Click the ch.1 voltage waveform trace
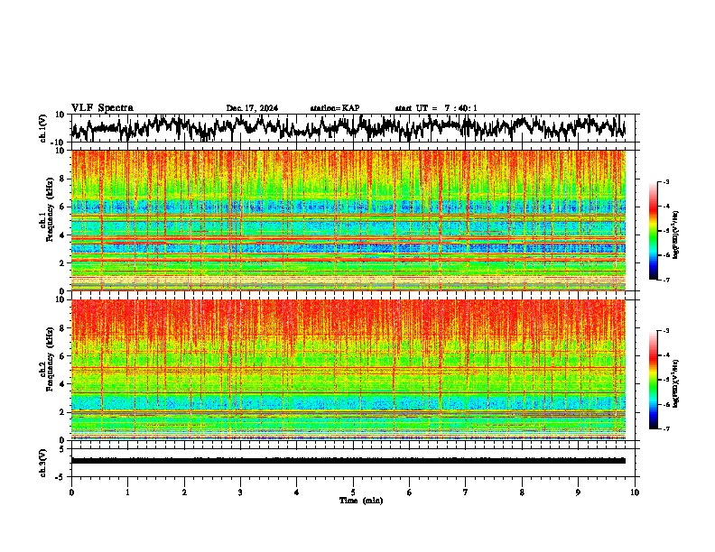Screen dimensions: 715x552 coord(348,127)
